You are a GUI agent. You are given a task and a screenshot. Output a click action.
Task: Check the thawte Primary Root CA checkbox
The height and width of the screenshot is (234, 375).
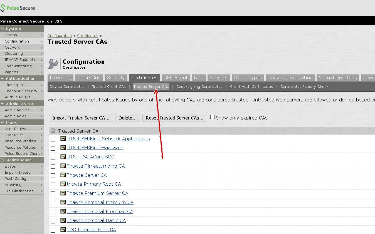[53, 185]
